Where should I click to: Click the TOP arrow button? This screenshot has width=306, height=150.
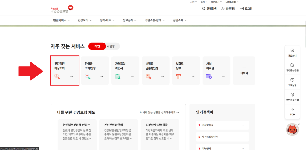[292, 112]
